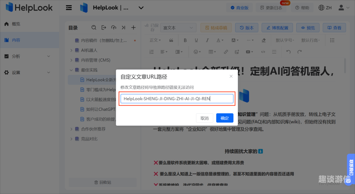The image size is (355, 194).
Task: Add new item with plus icon
Action: [134, 28]
